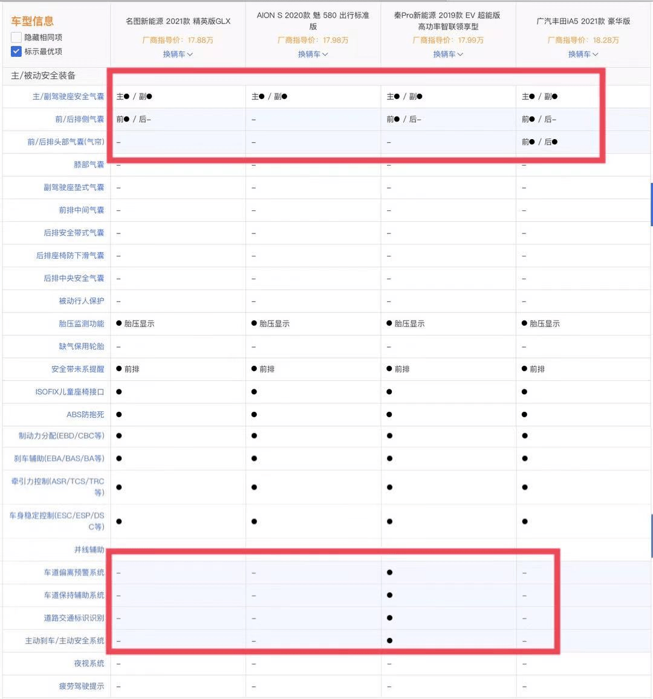
Task: Click 胎压显示 cell in 名图新能源 column
Action: click(135, 323)
